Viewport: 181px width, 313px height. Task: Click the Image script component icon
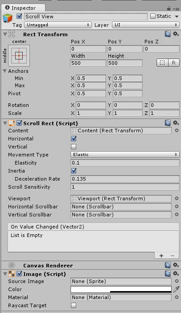pos(12,274)
